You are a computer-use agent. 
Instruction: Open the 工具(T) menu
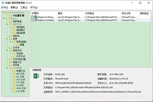click(24, 7)
